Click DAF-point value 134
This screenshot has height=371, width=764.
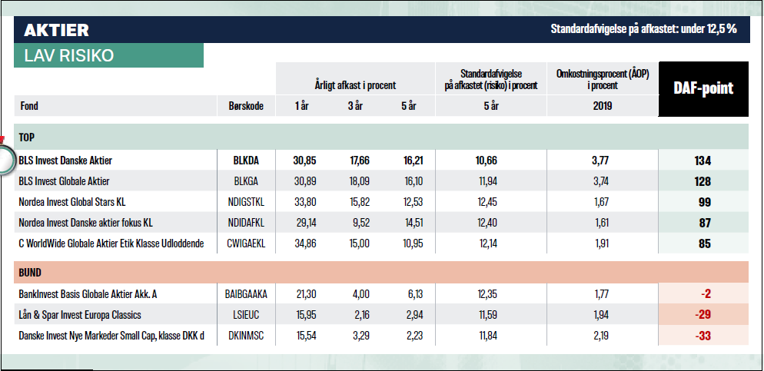703,161
